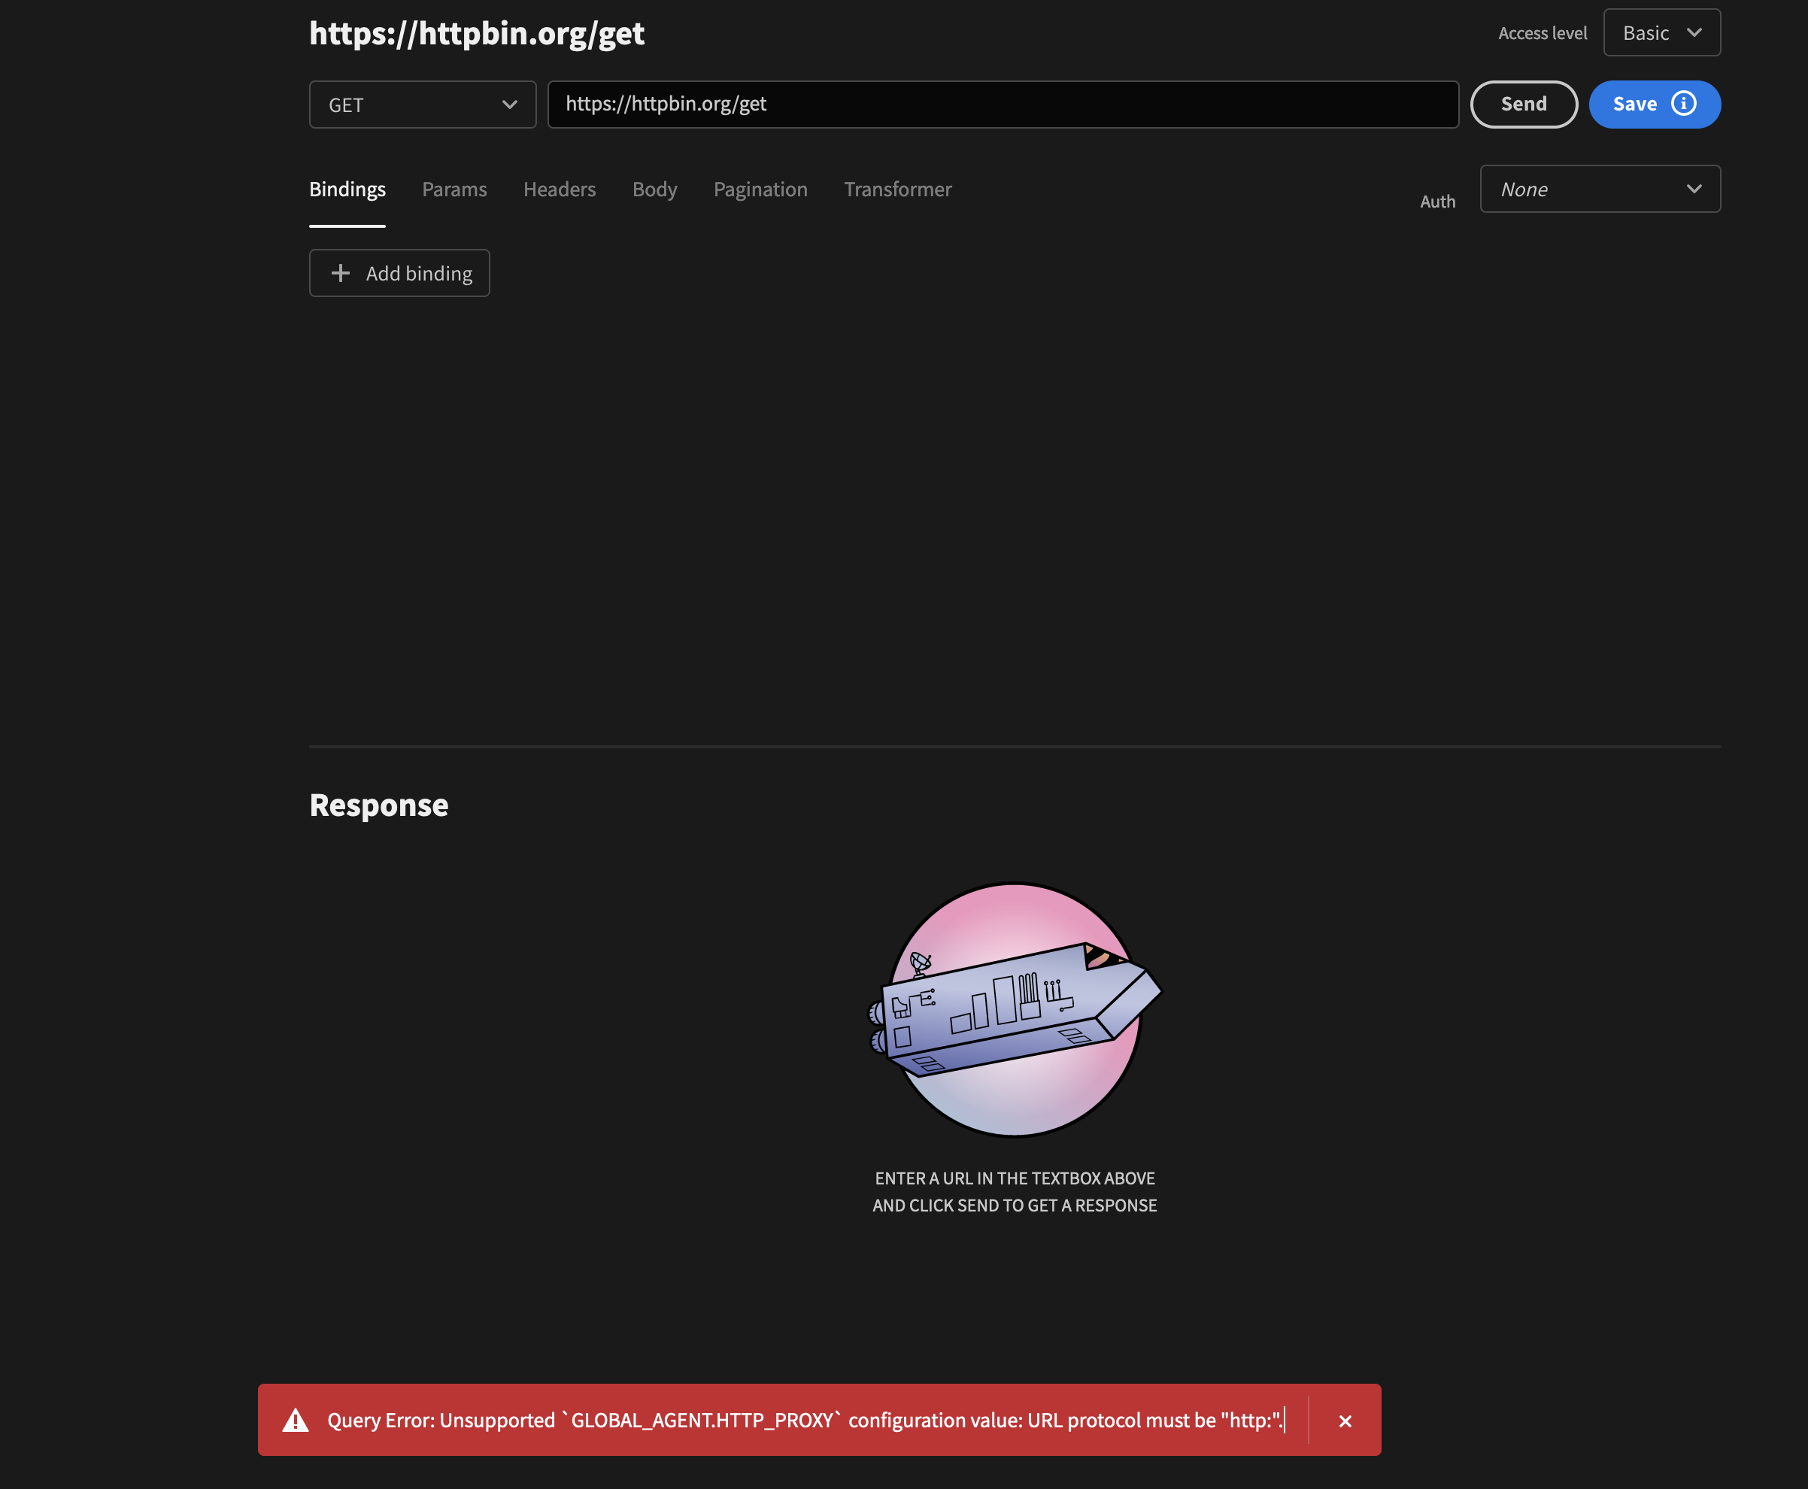Click the plus icon on Add binding
This screenshot has width=1808, height=1489.
(x=340, y=273)
